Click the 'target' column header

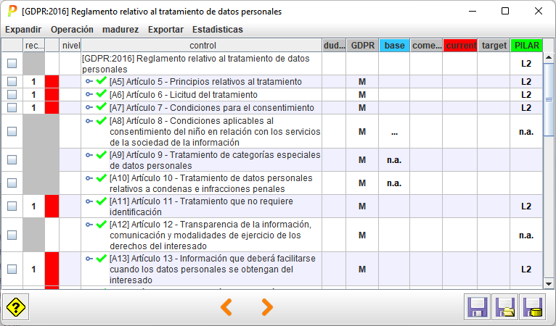pos(494,46)
